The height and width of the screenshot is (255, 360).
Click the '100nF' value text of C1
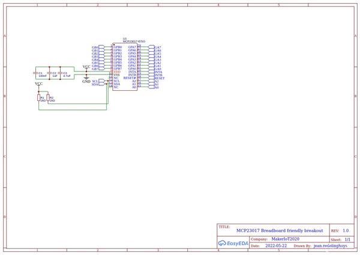click(43, 76)
